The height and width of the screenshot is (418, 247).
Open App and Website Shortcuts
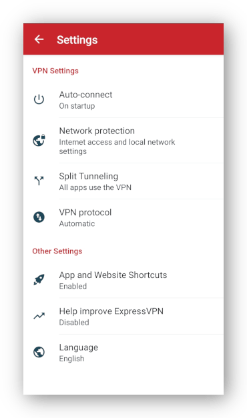click(123, 280)
